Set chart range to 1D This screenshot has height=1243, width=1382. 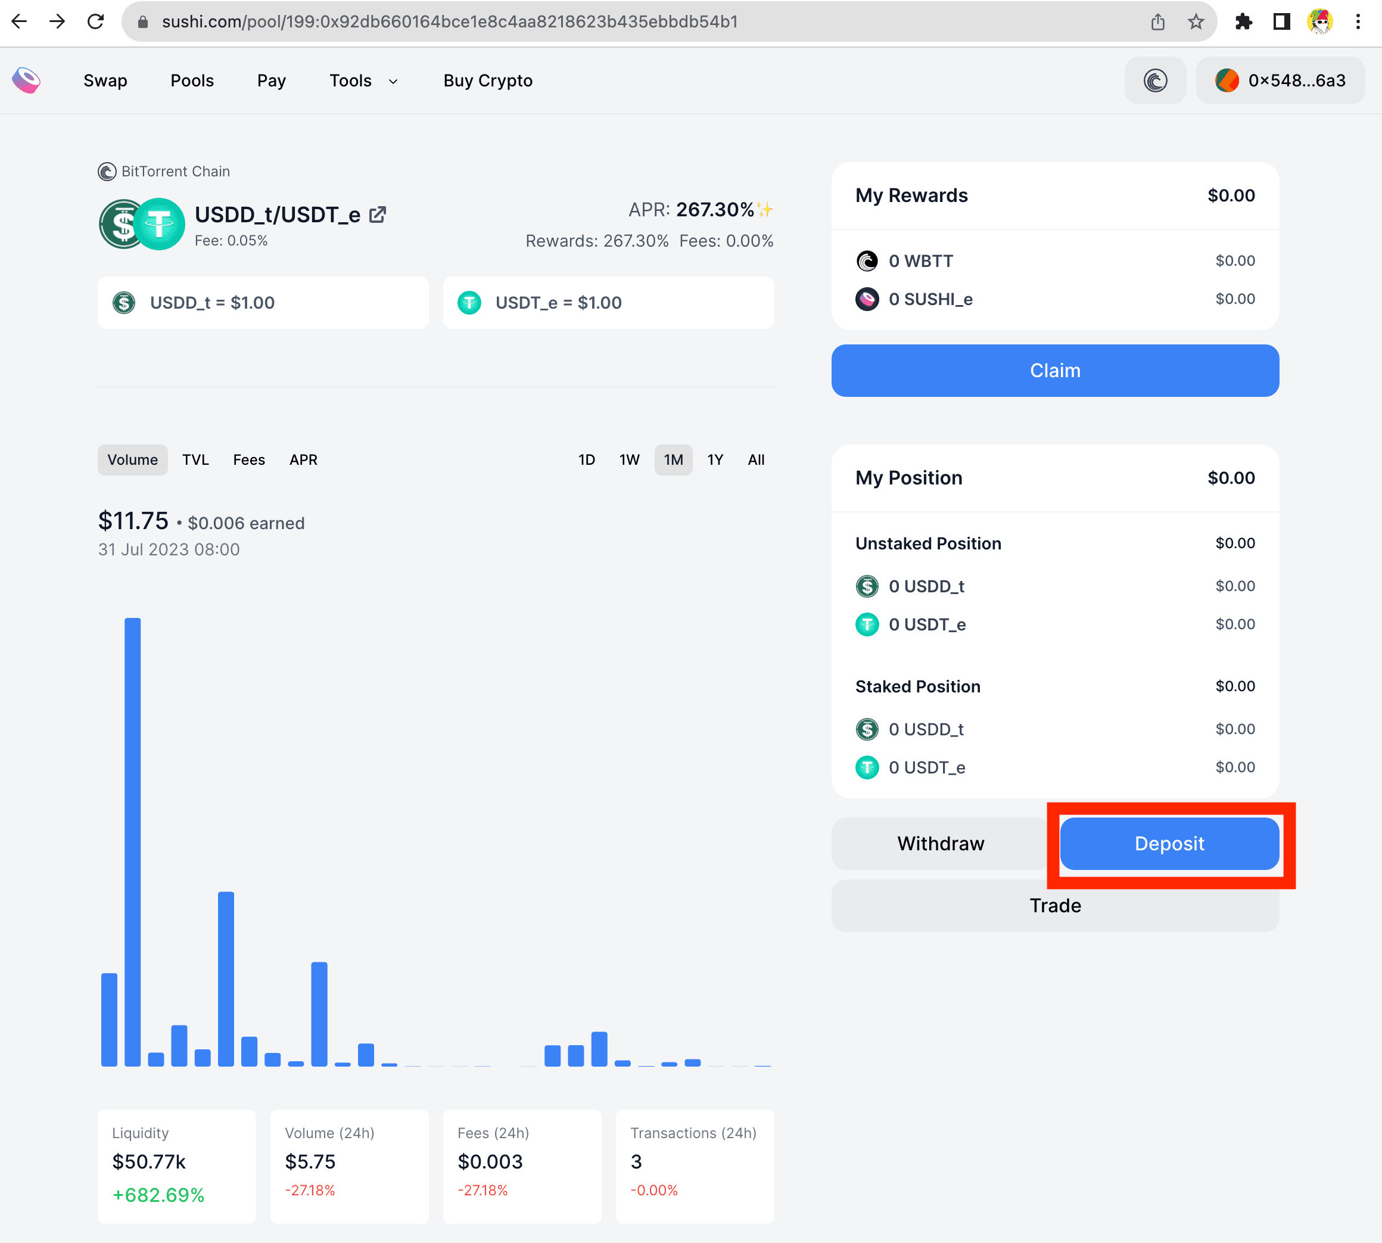(x=587, y=459)
